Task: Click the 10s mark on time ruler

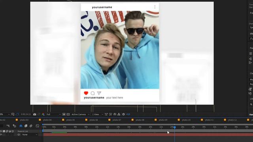Action: (x=96, y=127)
